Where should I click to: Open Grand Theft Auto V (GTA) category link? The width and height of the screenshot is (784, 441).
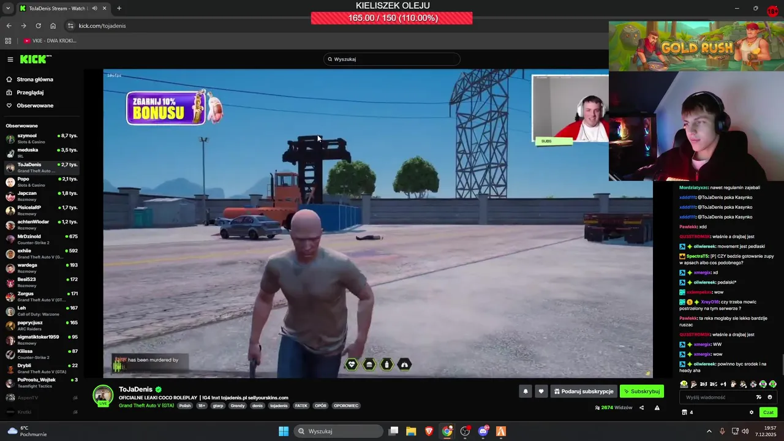tap(146, 405)
